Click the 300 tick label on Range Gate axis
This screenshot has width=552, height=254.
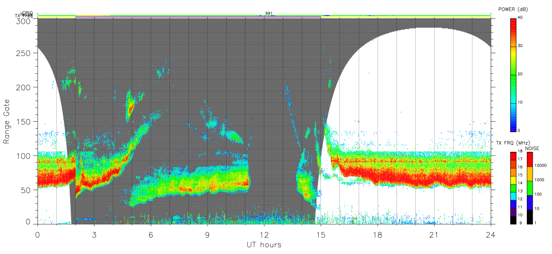tap(24, 21)
